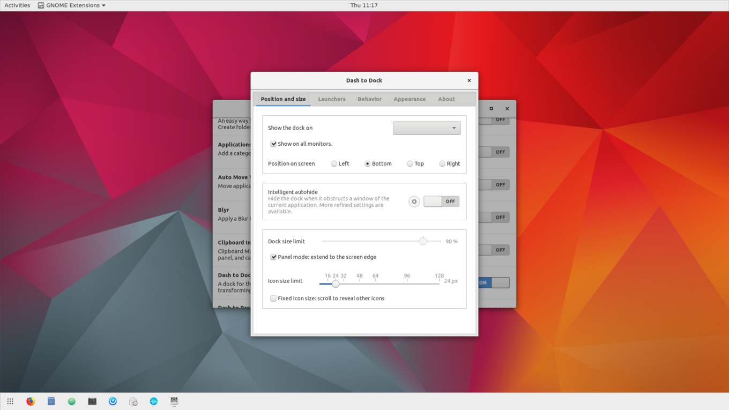Open the blue waveform app in dock

coord(154,401)
